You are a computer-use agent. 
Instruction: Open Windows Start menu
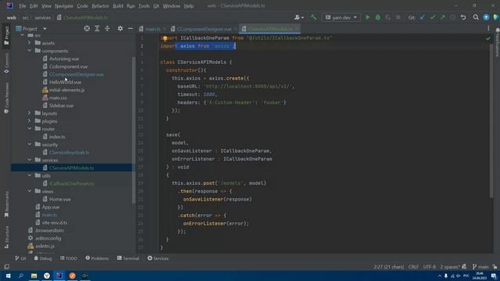[8, 276]
